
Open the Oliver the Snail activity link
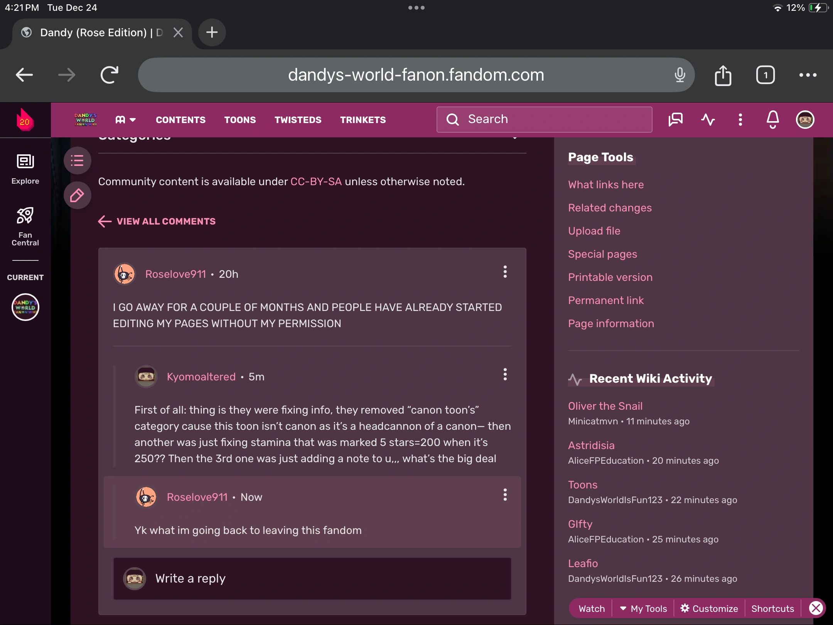(605, 406)
